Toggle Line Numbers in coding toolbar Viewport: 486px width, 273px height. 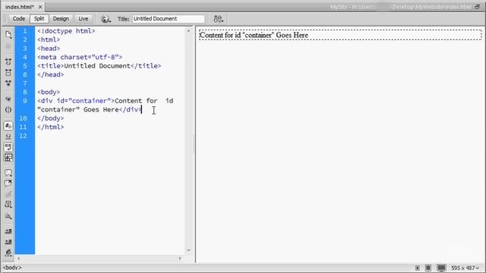[8, 126]
